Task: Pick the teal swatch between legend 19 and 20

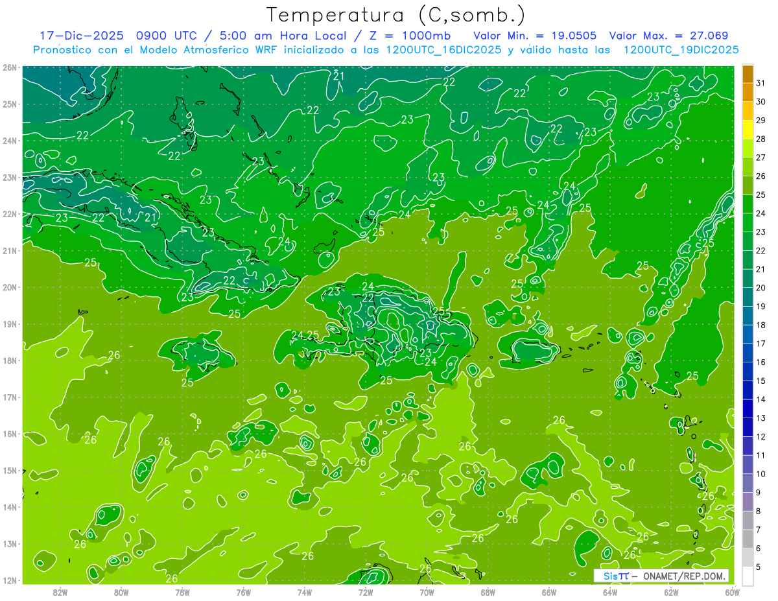Action: pos(748,297)
